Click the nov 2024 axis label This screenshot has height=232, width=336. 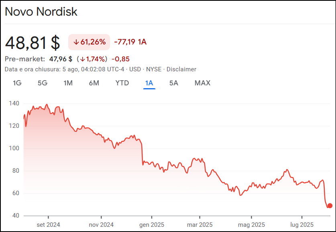point(101,224)
